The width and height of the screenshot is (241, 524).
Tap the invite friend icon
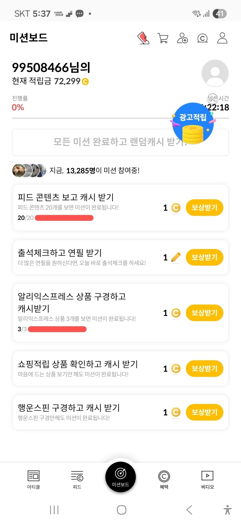[x=183, y=38]
